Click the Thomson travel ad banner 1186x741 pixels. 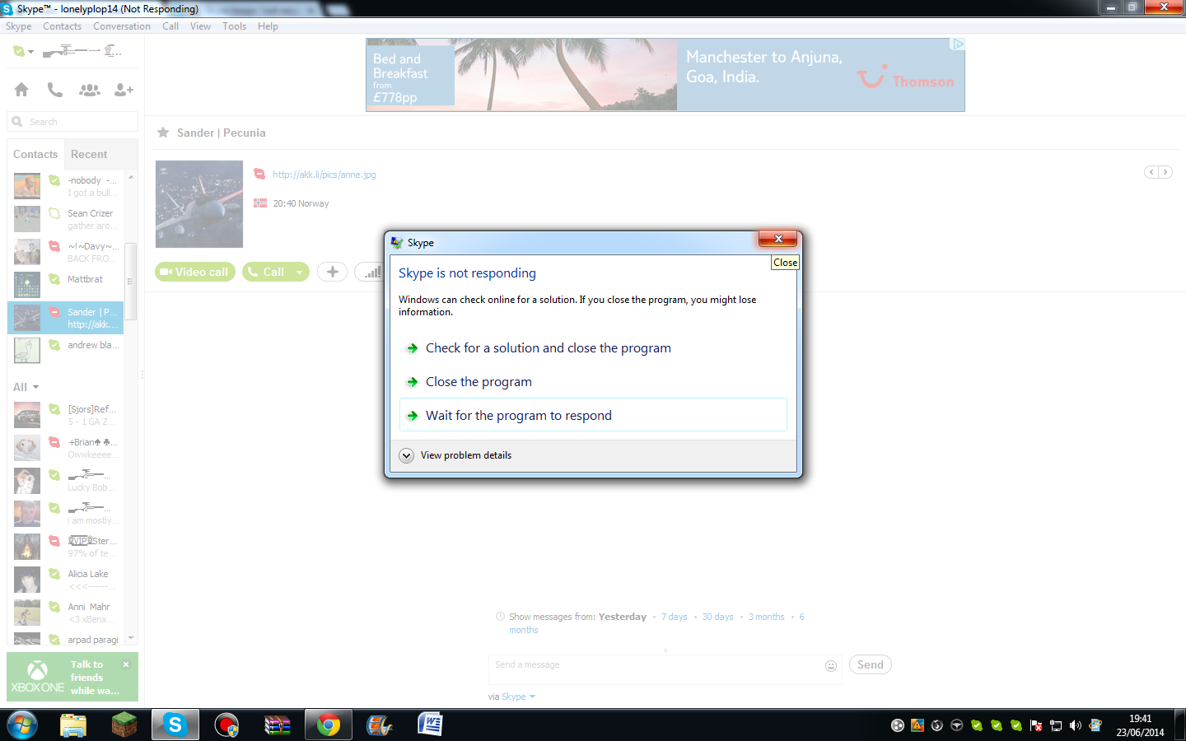(665, 75)
